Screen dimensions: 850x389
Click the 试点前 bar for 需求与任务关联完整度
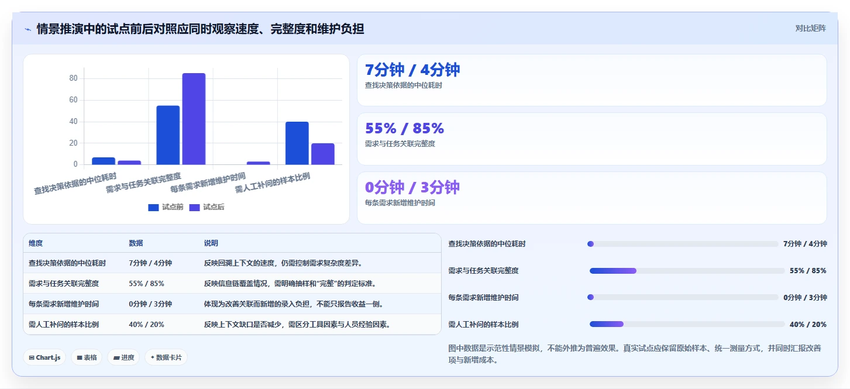(x=168, y=135)
